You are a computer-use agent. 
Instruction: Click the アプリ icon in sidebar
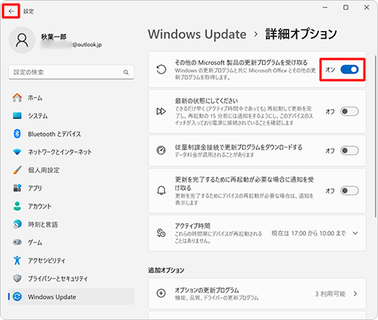pos(17,188)
